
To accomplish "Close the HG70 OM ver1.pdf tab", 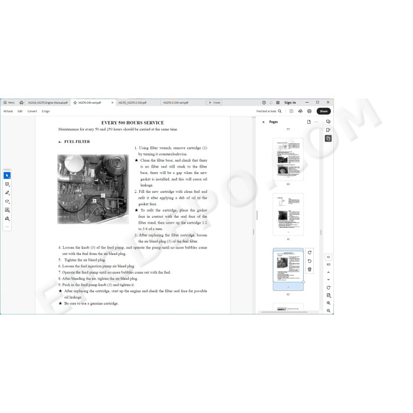I will point(113,103).
